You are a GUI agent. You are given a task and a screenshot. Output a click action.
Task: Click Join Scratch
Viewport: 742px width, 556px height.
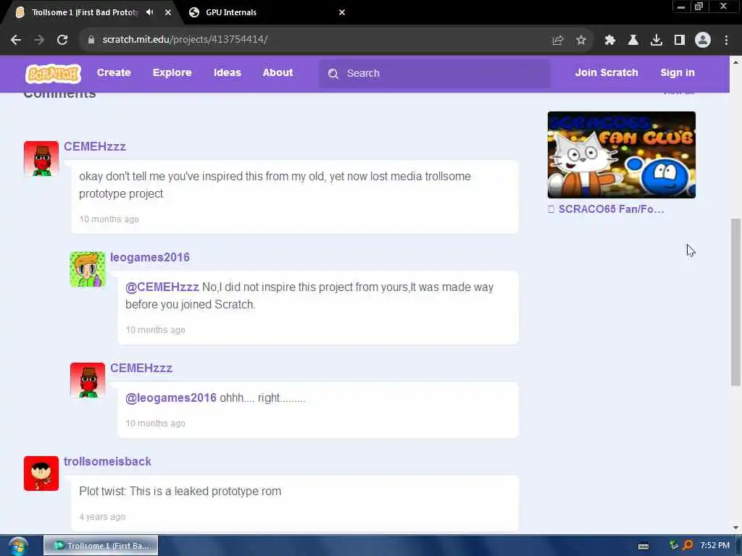[606, 73]
